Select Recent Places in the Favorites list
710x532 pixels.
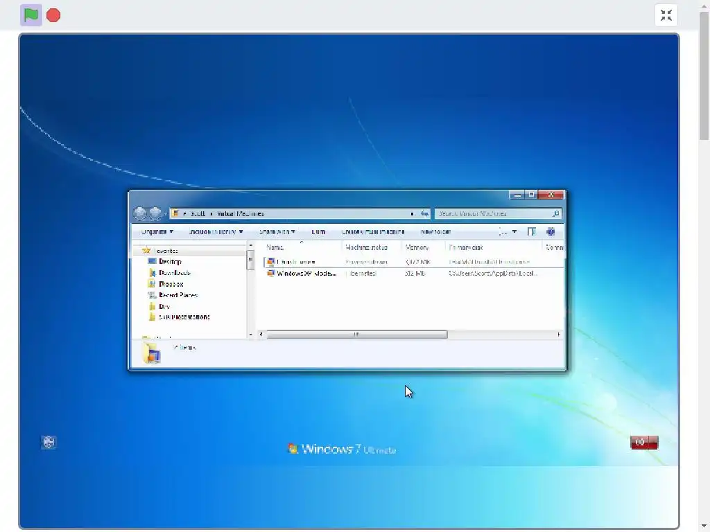pyautogui.click(x=178, y=295)
